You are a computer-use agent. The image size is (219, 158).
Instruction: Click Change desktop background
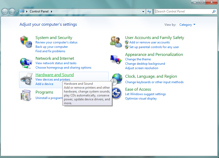145,64
